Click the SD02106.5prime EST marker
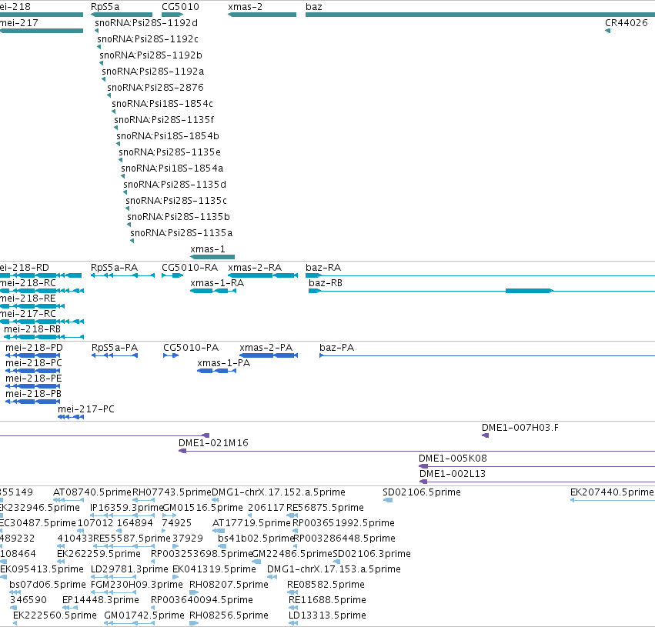 [x=388, y=500]
